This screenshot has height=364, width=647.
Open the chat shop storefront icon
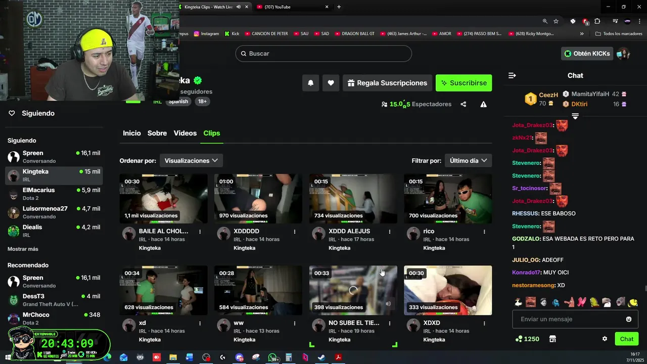coord(552,339)
